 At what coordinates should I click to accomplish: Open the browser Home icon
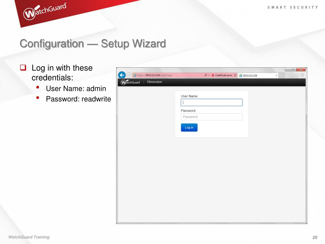(x=292, y=75)
